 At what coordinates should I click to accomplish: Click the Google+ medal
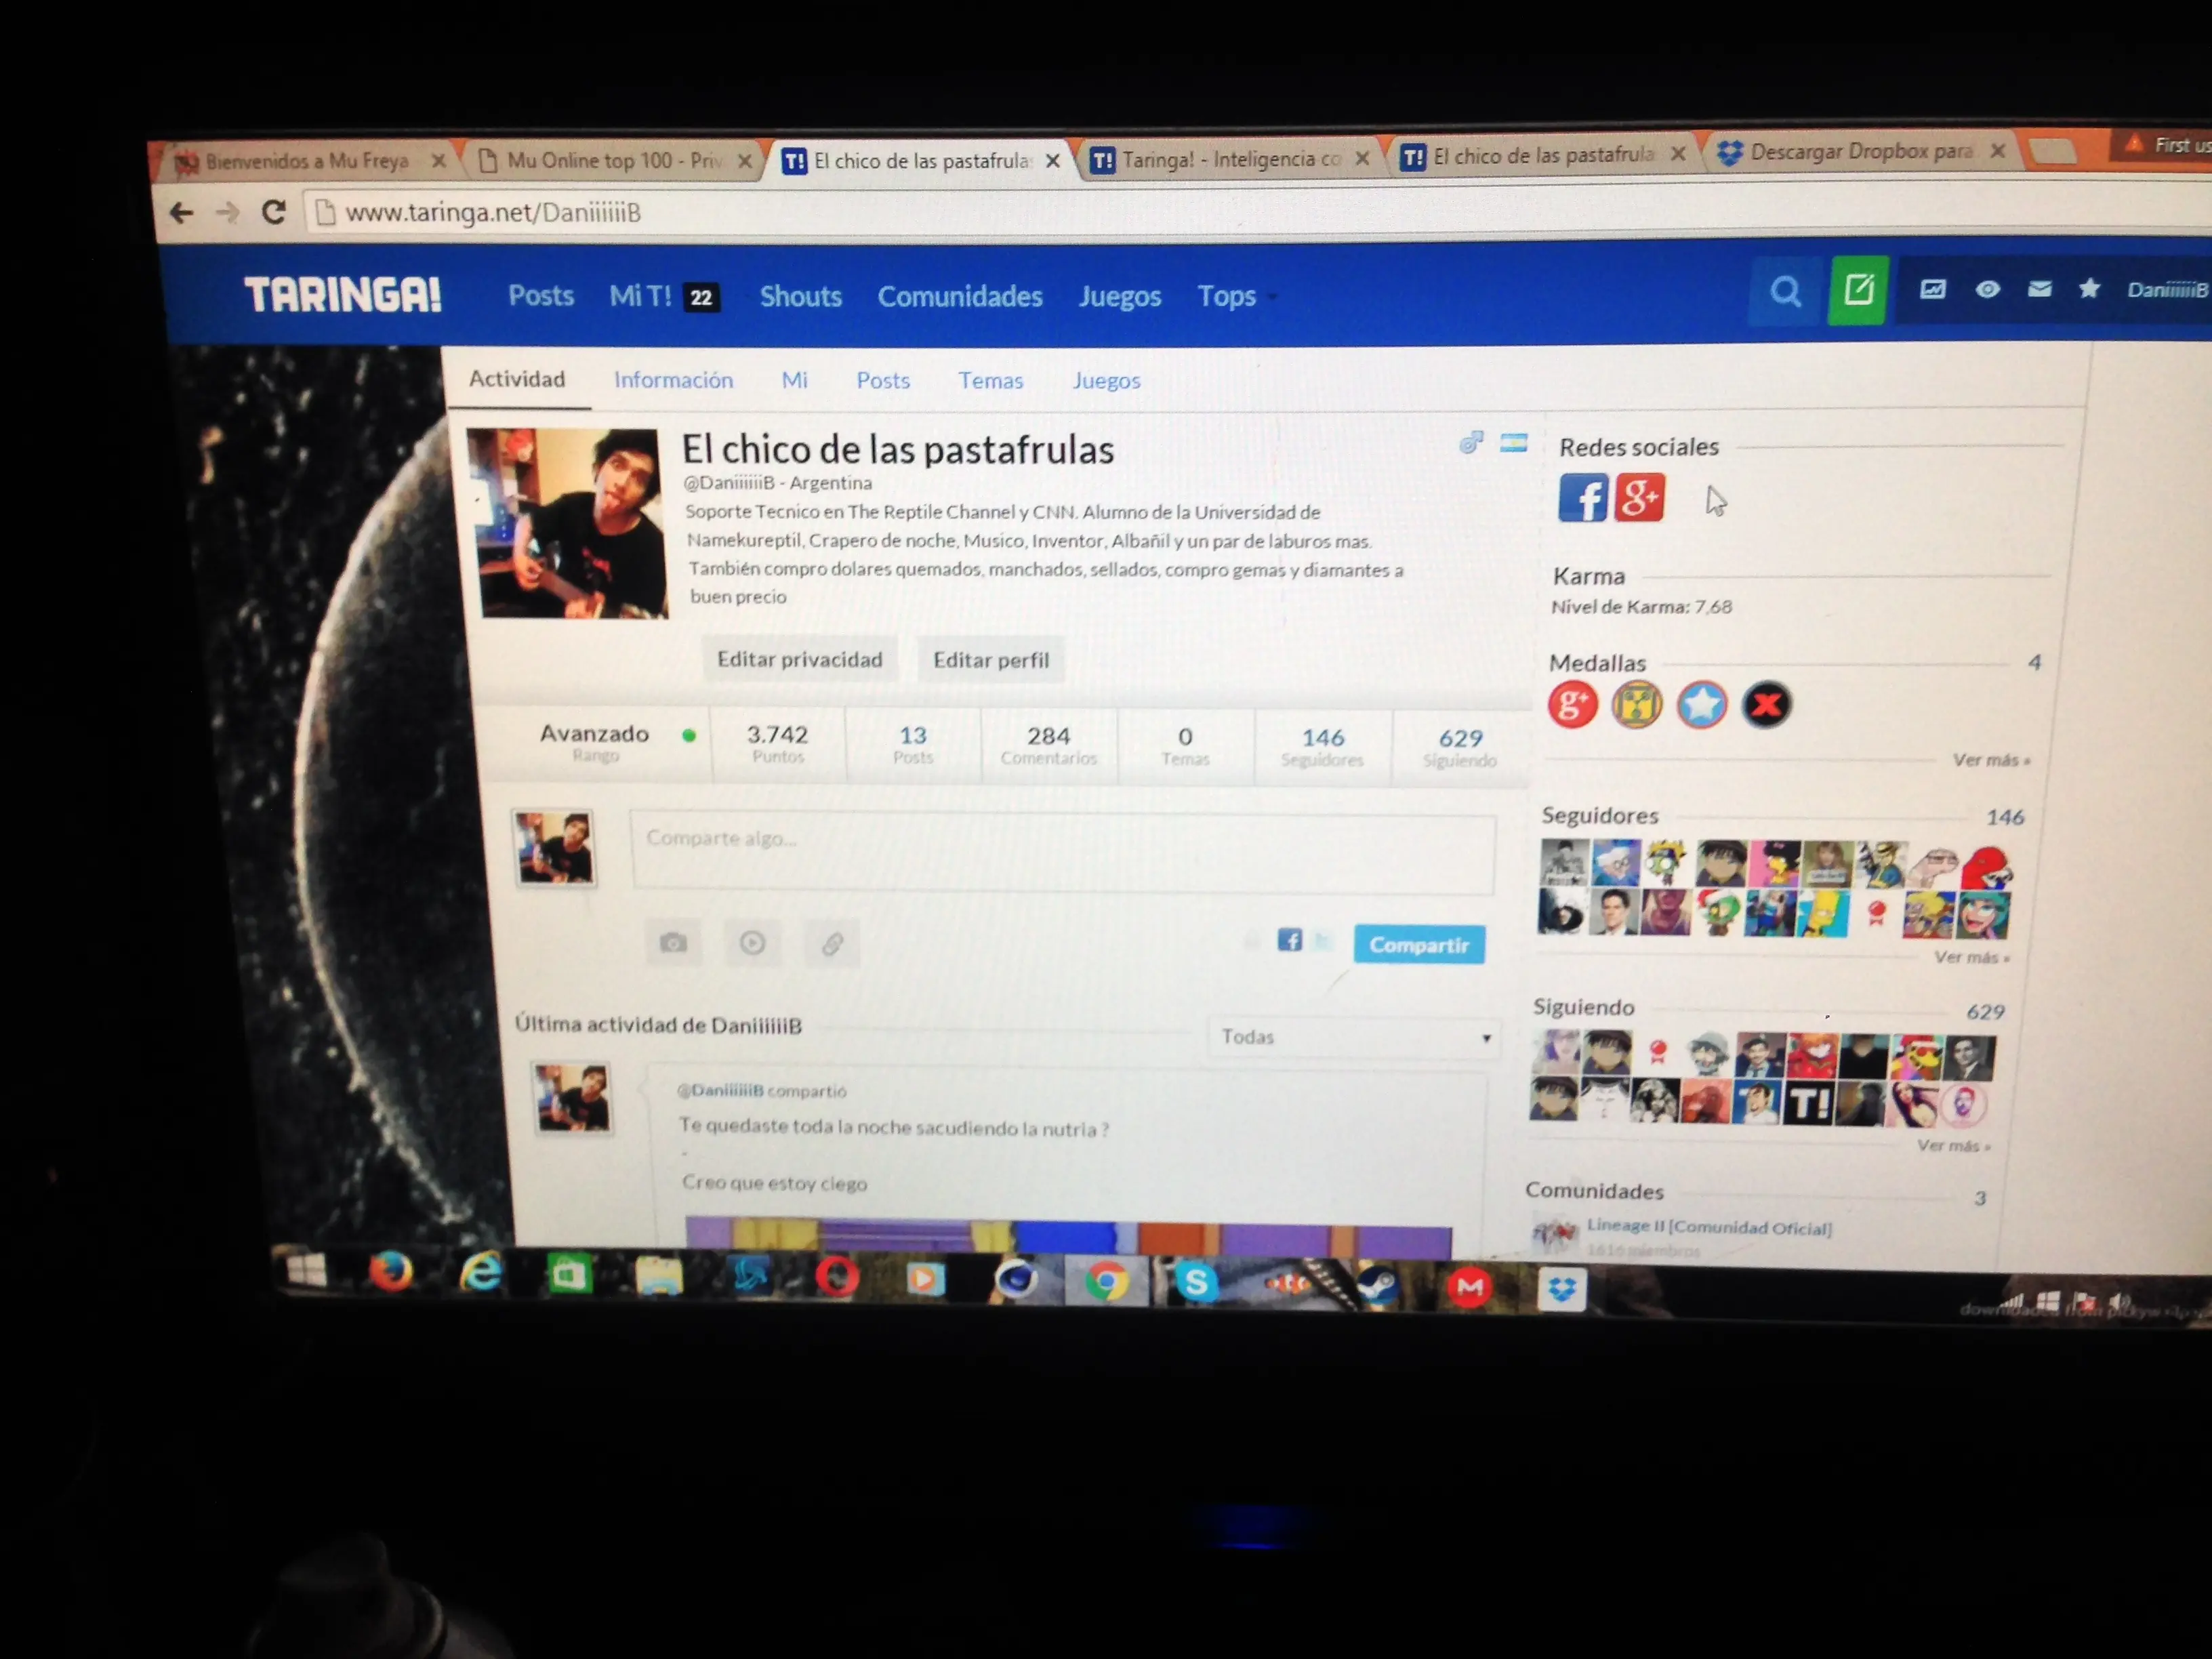pos(1572,704)
